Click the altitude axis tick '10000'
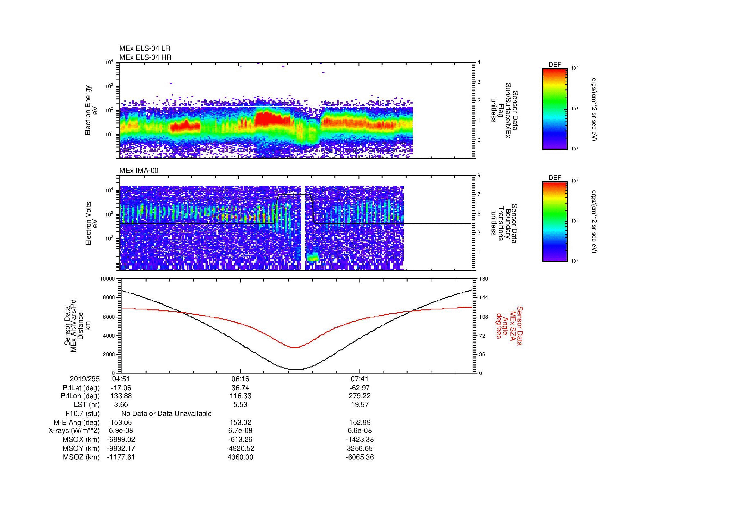Viewport: 750px width, 530px height. [x=108, y=279]
